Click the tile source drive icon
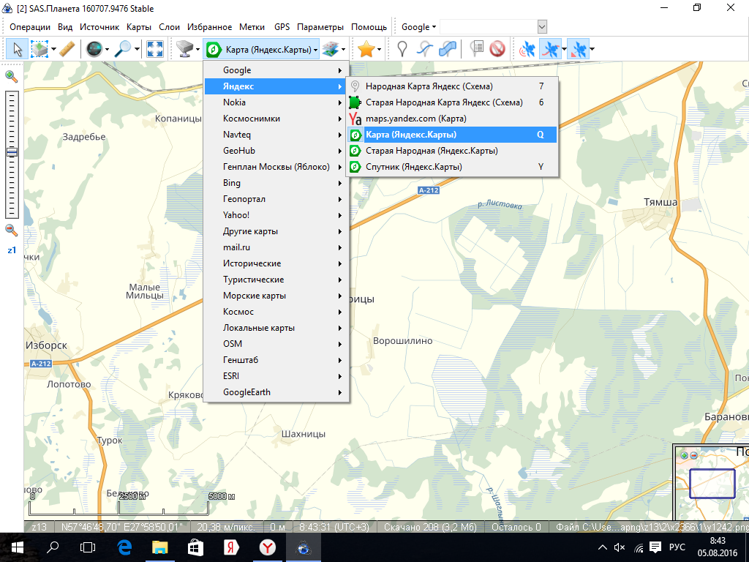Viewport: 749px width, 562px height. tap(184, 49)
